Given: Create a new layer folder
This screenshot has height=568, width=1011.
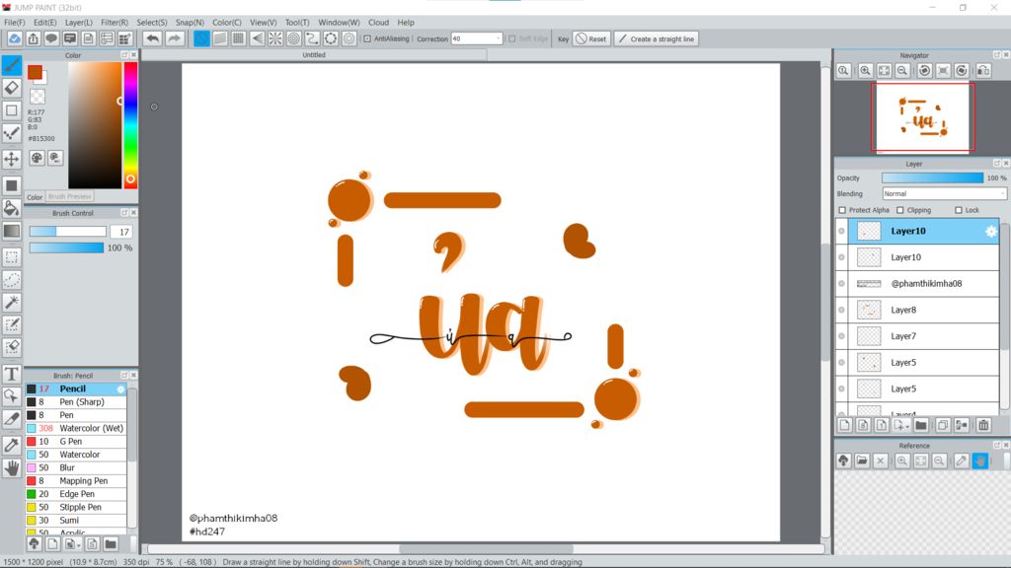Looking at the screenshot, I should pyautogui.click(x=921, y=425).
